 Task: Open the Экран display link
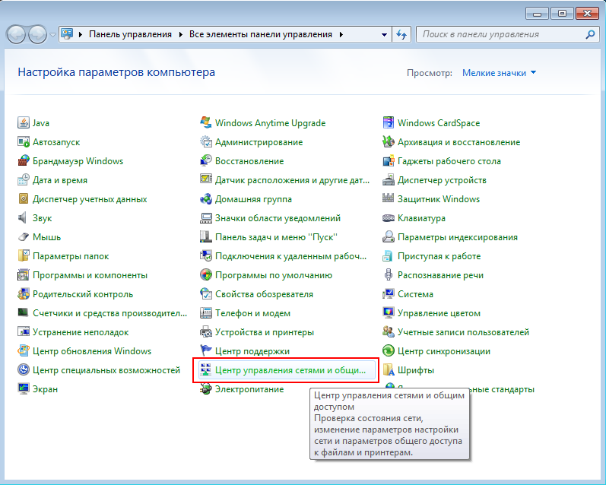pyautogui.click(x=45, y=388)
